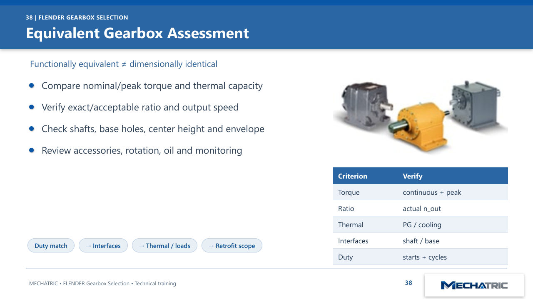Click the bullet 'Review accessories, rotation, oil and monitoring'

(x=142, y=151)
